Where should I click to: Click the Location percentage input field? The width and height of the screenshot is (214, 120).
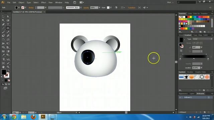196,68
